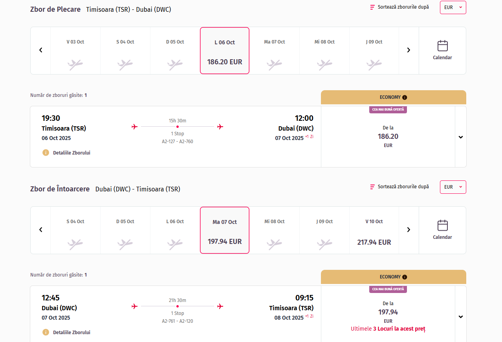Screen dimensions: 502x342
Task: Select Ma 07 Oct return date tab
Action: pos(225,230)
